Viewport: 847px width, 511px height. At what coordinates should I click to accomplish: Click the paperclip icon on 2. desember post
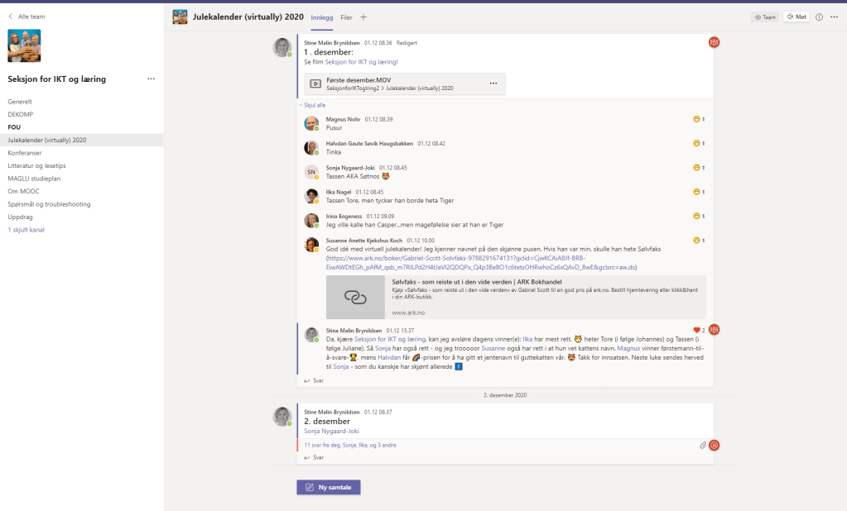pos(703,445)
